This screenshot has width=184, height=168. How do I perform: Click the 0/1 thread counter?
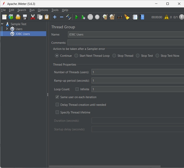(175, 17)
